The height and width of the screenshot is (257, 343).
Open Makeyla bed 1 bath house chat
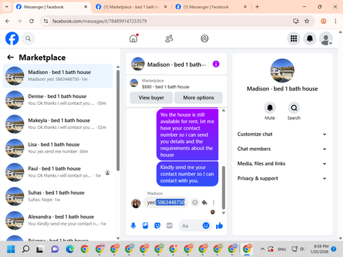pyautogui.click(x=58, y=124)
